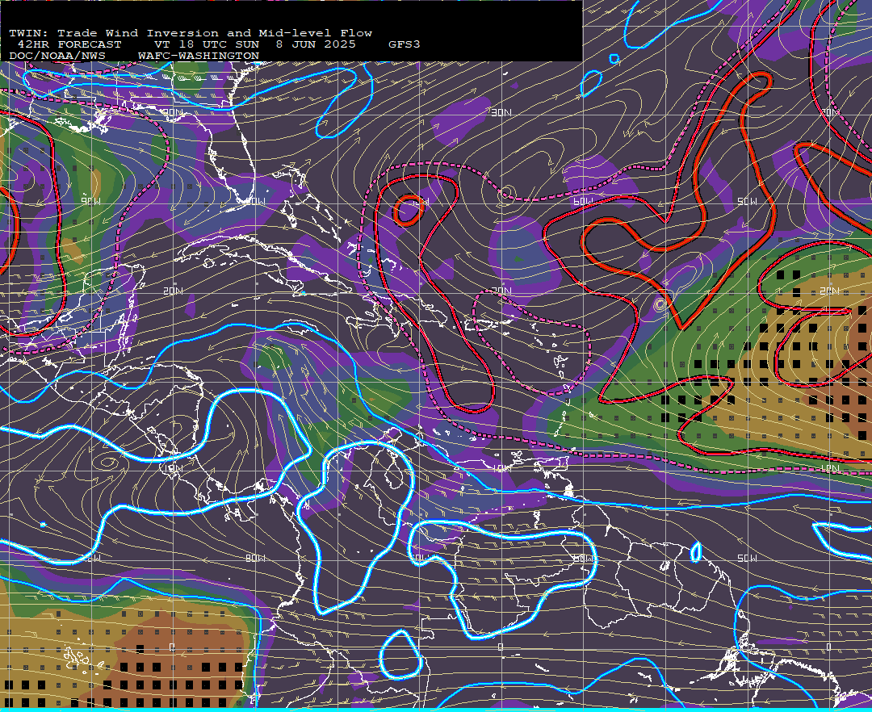Image resolution: width=872 pixels, height=712 pixels.
Task: Select the "42HR FORECAST" label
Action: point(69,44)
